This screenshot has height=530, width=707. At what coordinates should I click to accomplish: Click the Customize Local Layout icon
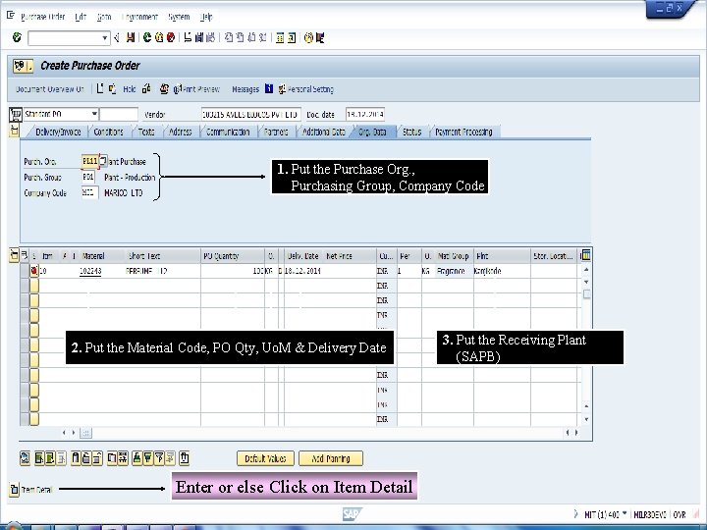click(320, 38)
